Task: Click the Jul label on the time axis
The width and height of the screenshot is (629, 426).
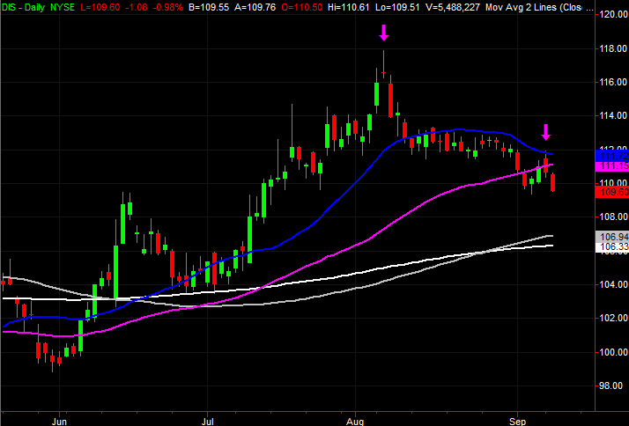Action: pyautogui.click(x=207, y=422)
